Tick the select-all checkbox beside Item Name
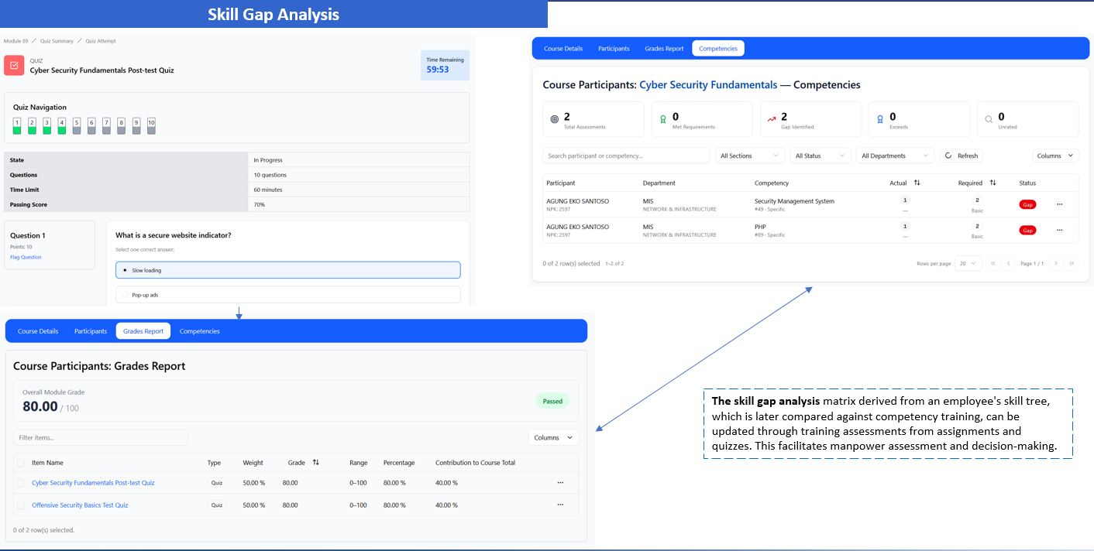 (x=21, y=463)
